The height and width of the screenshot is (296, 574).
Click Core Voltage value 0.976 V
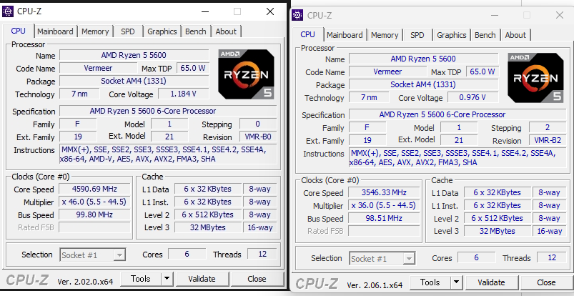point(472,97)
